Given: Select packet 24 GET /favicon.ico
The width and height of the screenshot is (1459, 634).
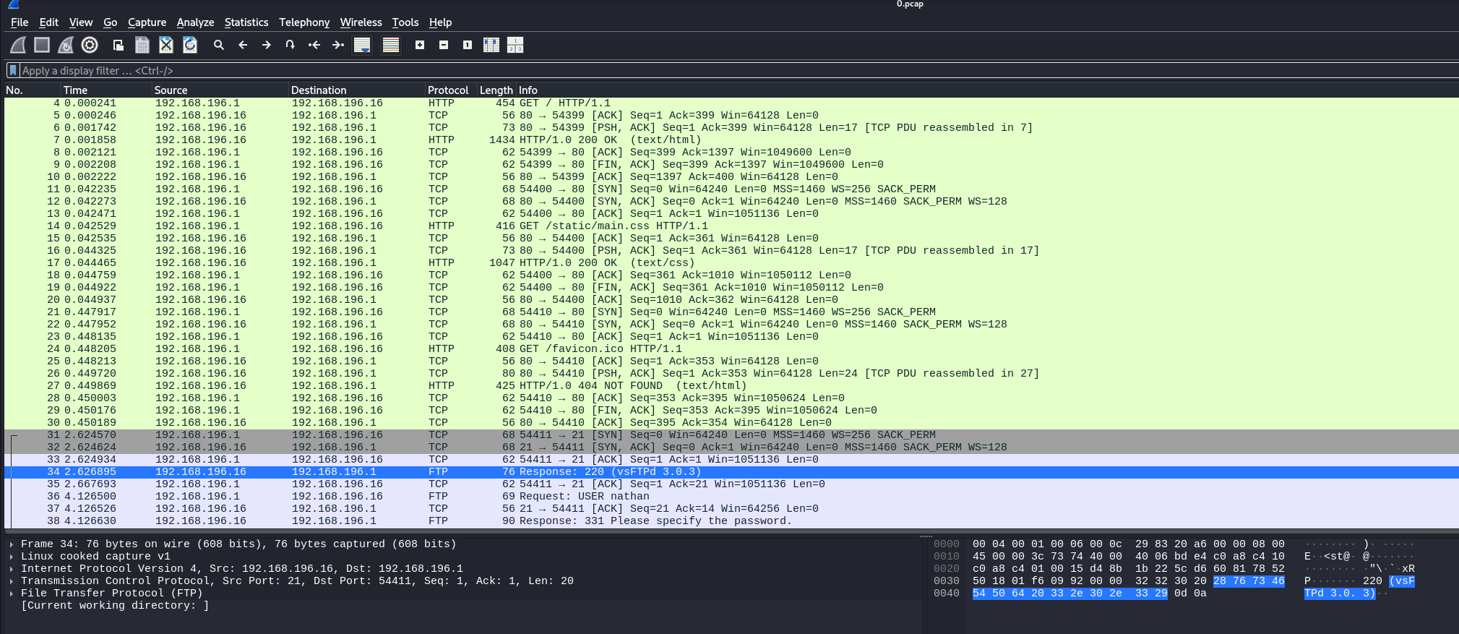Looking at the screenshot, I should [731, 348].
